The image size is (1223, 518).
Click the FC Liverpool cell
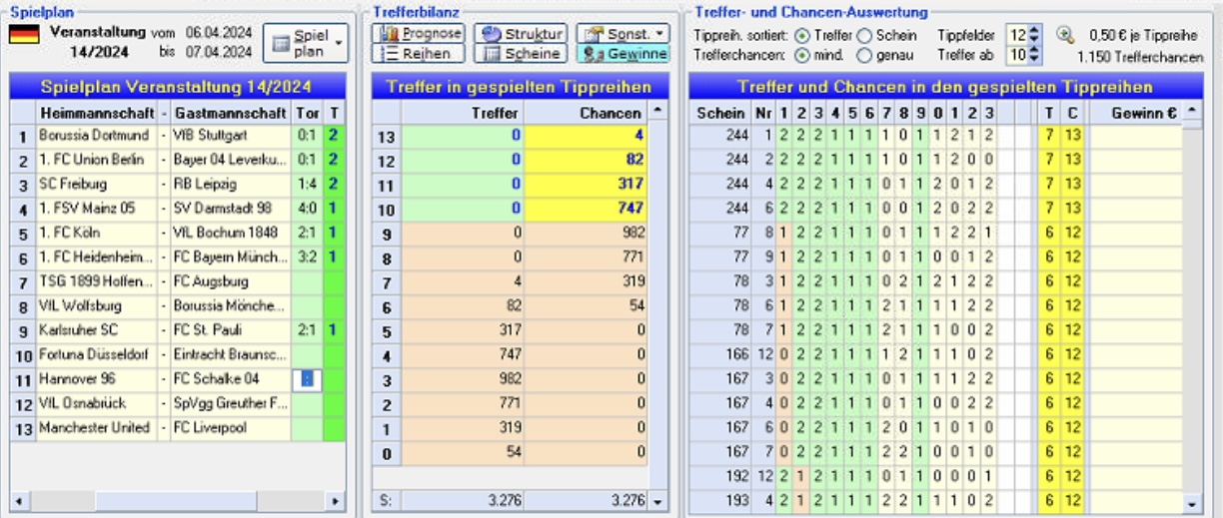click(232, 427)
